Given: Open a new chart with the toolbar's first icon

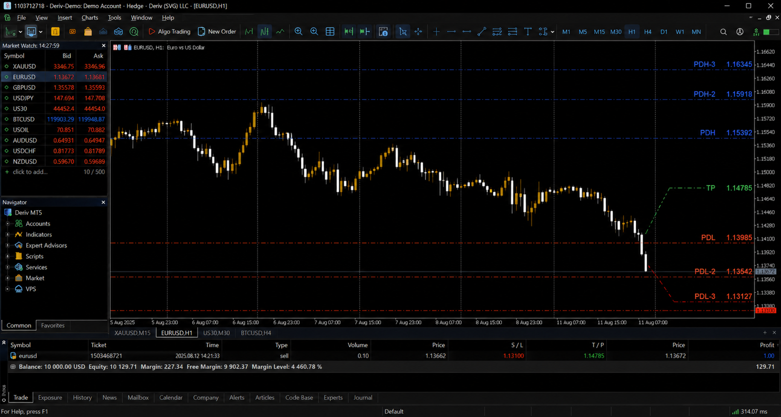Looking at the screenshot, I should [10, 32].
